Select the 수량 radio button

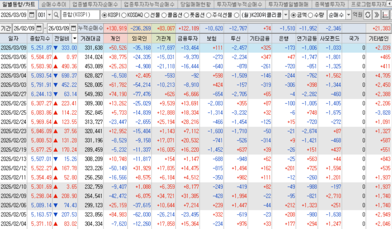(x=310, y=15)
